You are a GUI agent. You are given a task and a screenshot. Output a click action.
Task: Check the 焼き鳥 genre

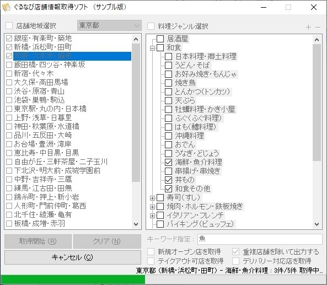click(x=168, y=83)
